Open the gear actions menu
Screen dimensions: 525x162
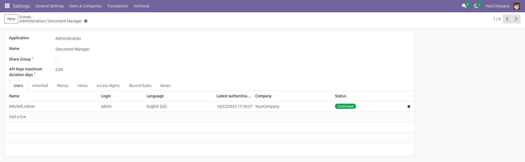coord(86,21)
